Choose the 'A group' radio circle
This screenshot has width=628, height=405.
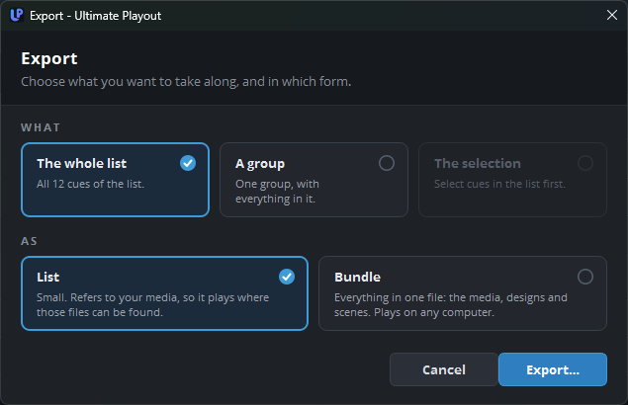(387, 163)
